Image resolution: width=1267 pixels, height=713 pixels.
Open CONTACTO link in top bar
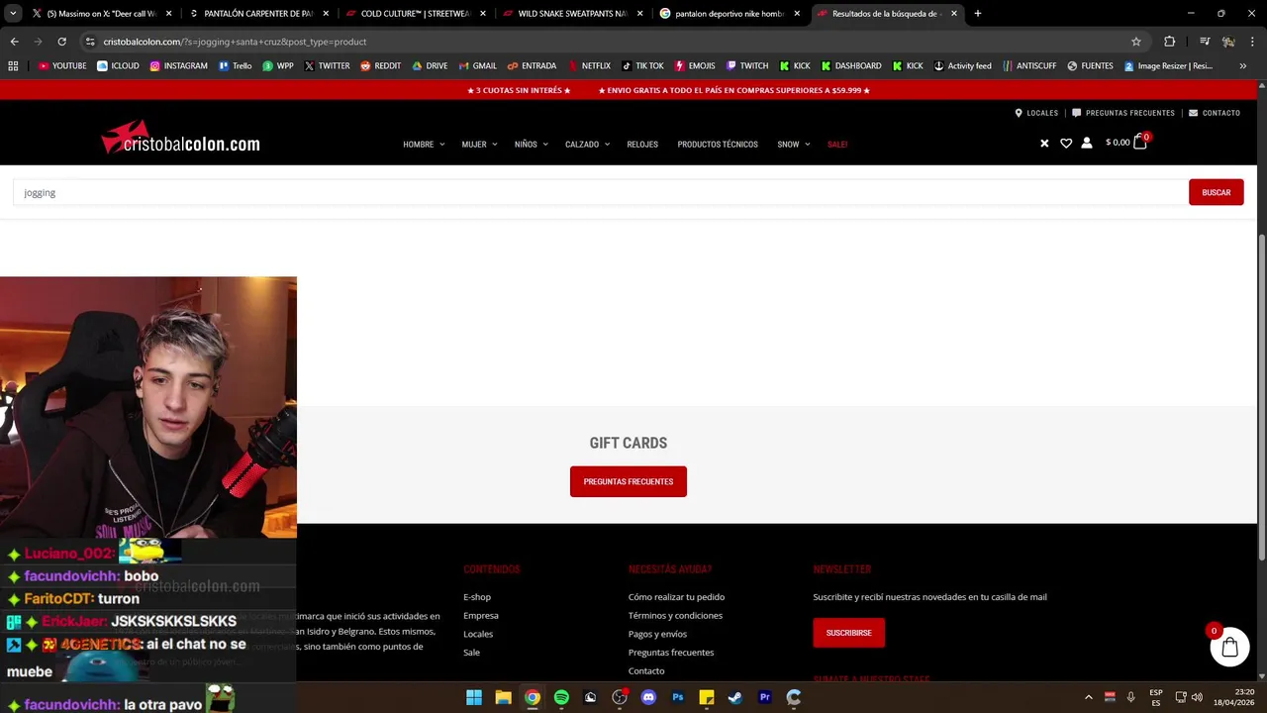1215,113
